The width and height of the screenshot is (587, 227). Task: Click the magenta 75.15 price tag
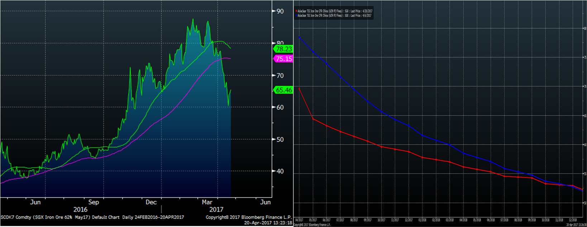point(283,59)
